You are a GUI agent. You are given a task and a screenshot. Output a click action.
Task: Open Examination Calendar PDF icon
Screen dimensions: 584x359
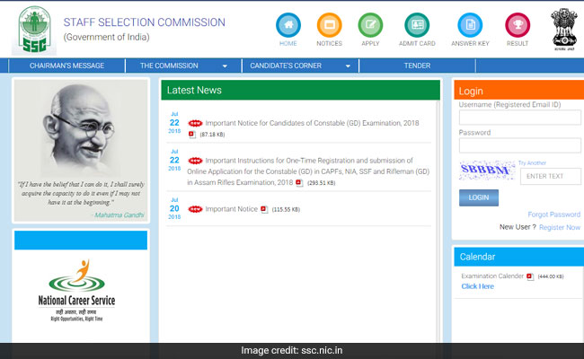pyautogui.click(x=530, y=276)
